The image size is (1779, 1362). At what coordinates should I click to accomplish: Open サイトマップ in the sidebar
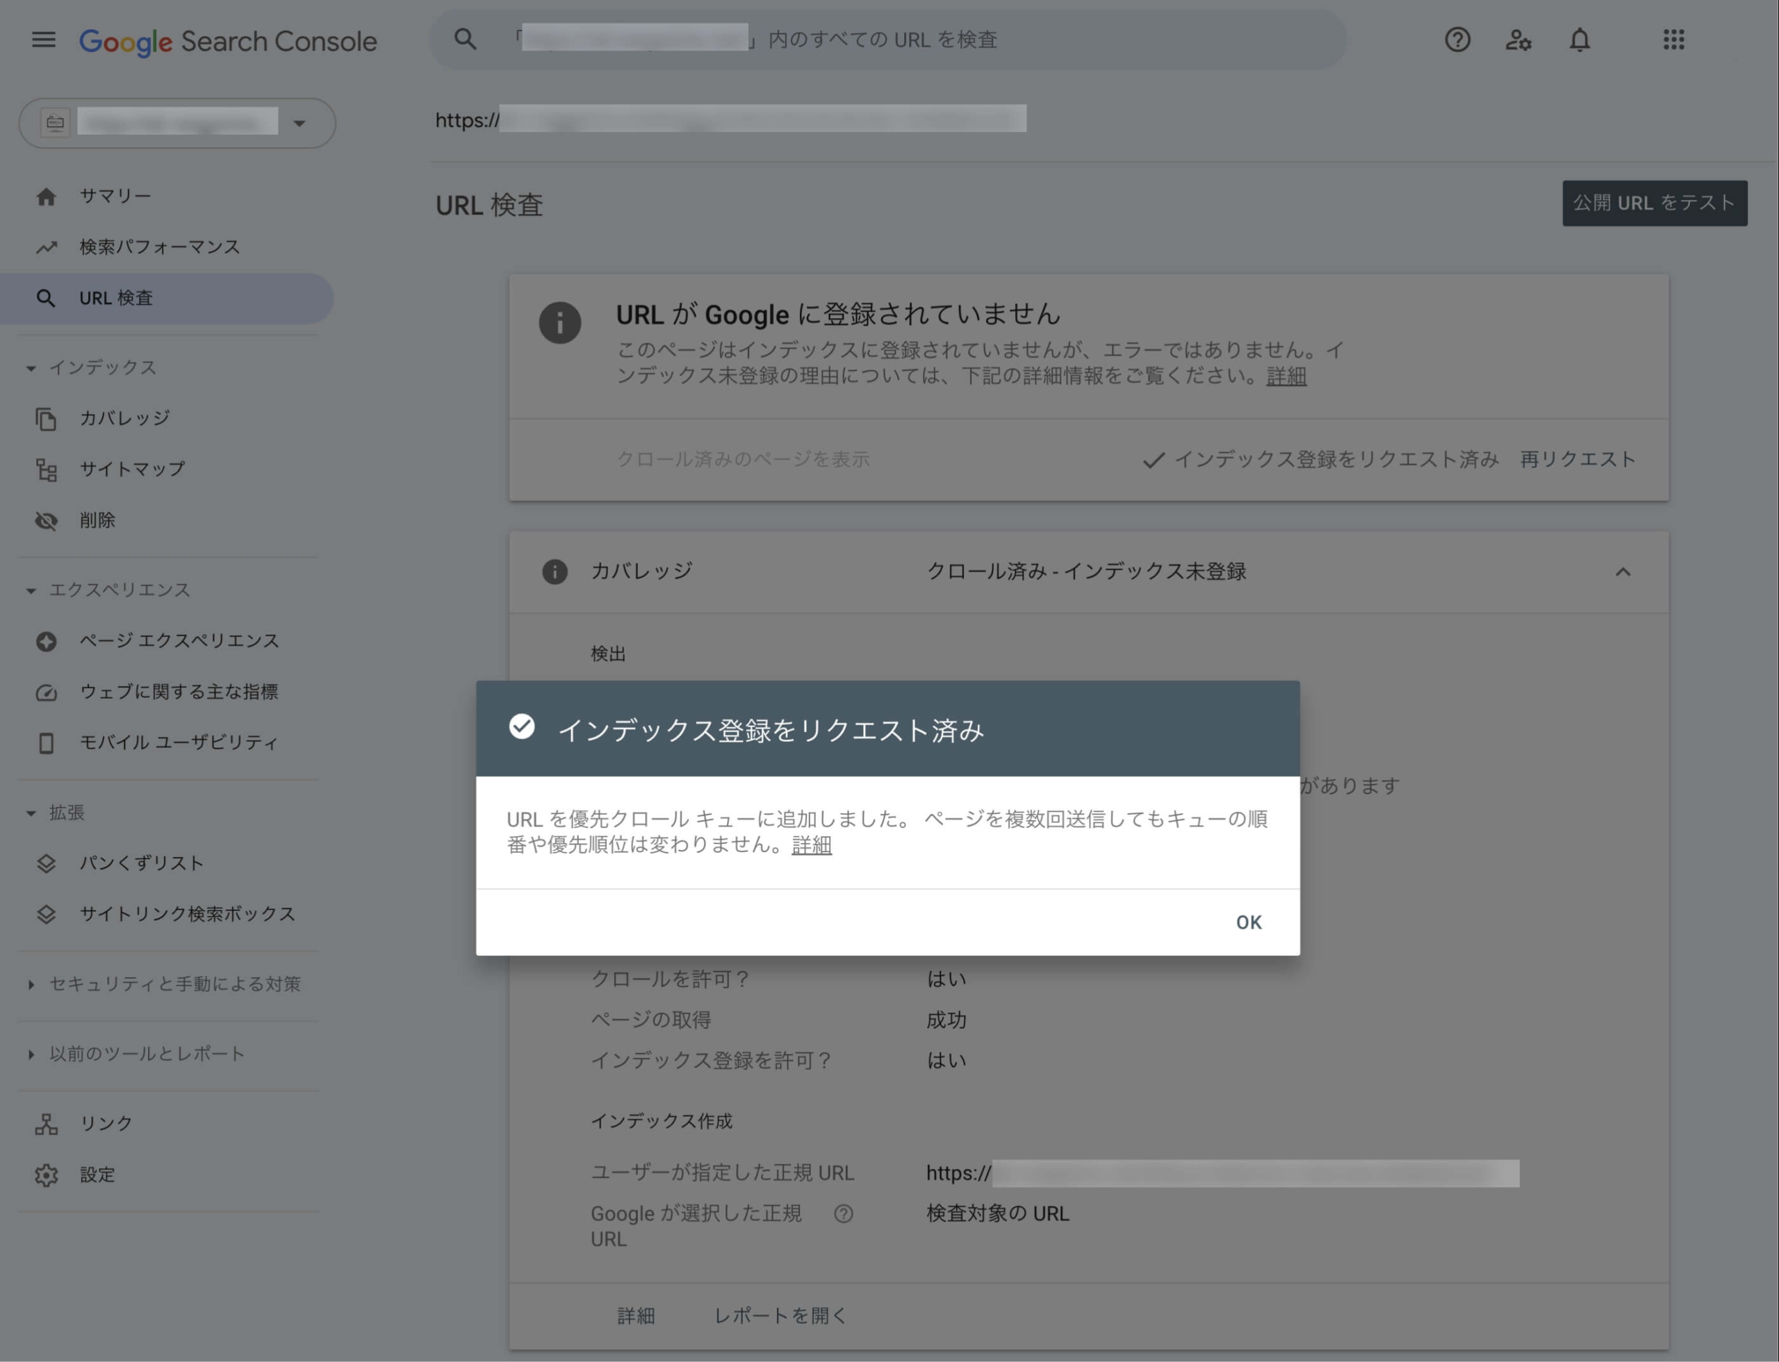(131, 470)
